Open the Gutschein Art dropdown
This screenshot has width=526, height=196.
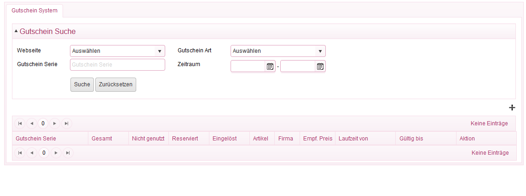pyautogui.click(x=278, y=51)
